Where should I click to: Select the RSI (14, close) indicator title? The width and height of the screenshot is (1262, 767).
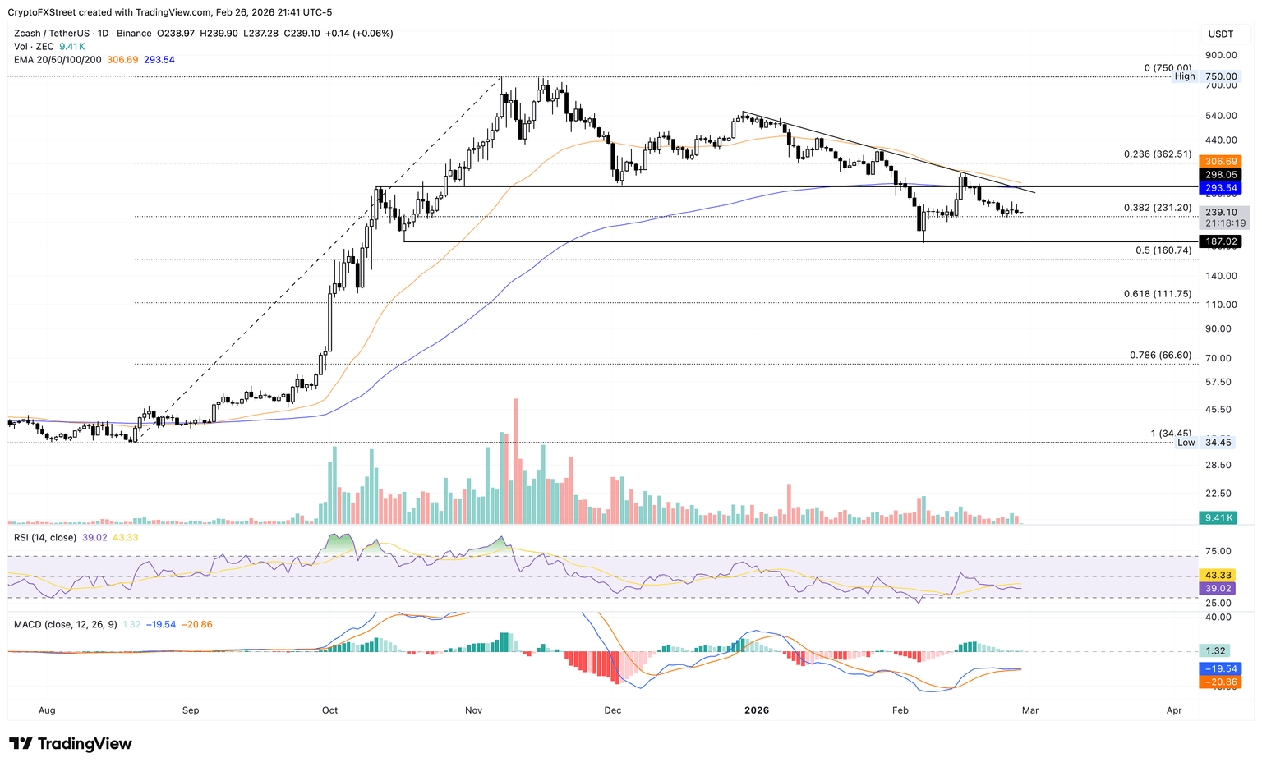pos(45,537)
